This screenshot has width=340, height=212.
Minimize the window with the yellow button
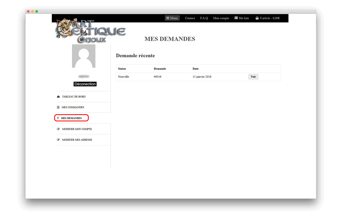32,11
